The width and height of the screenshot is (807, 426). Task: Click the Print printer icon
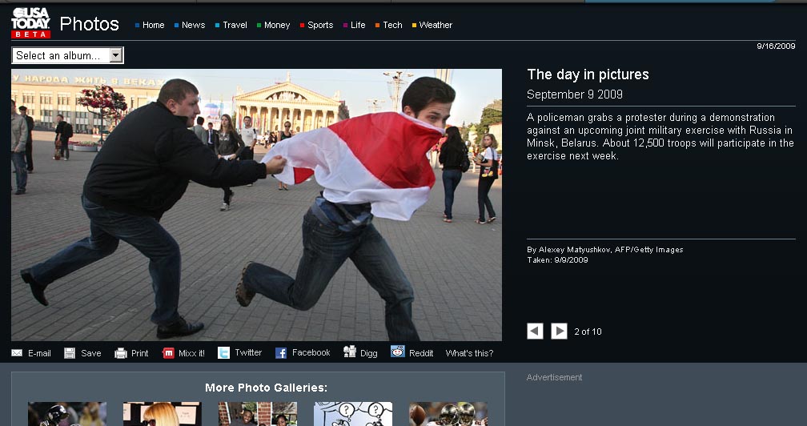point(121,353)
